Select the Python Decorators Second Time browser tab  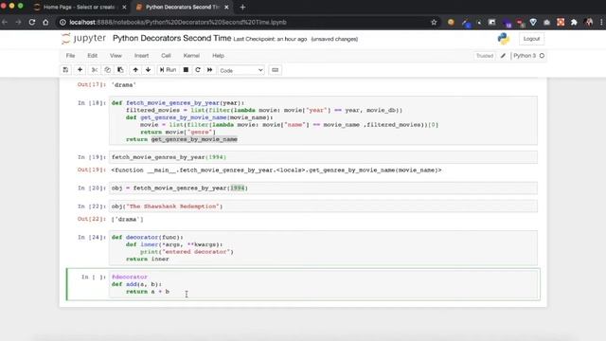[182, 7]
